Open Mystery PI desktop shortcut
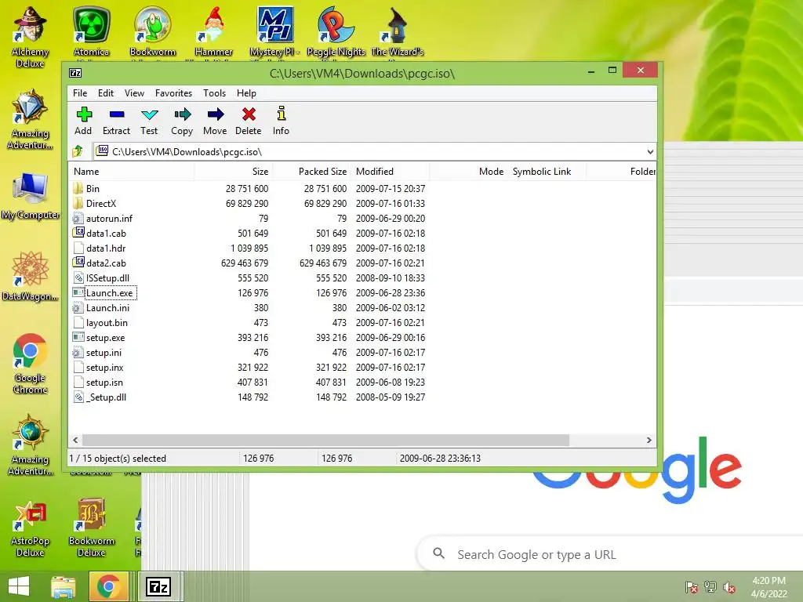Viewport: 803px width, 602px height. coord(275,31)
